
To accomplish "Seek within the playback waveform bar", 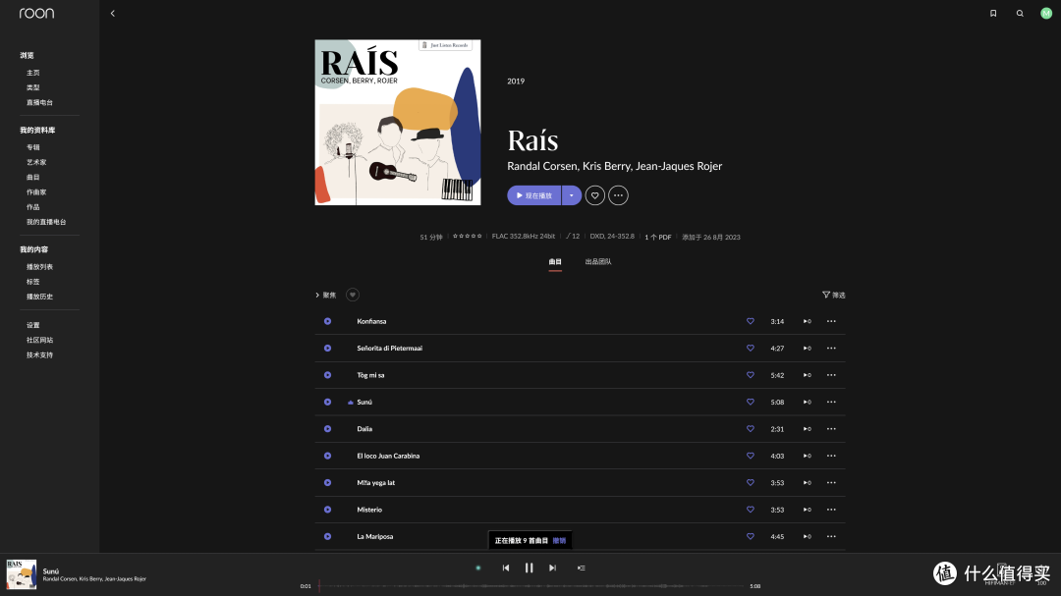I will tap(530, 586).
